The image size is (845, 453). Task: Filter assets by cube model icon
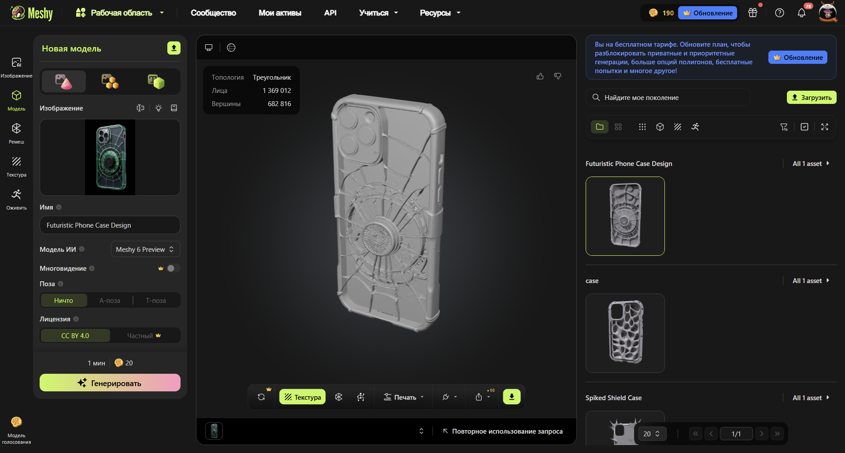[x=660, y=127]
